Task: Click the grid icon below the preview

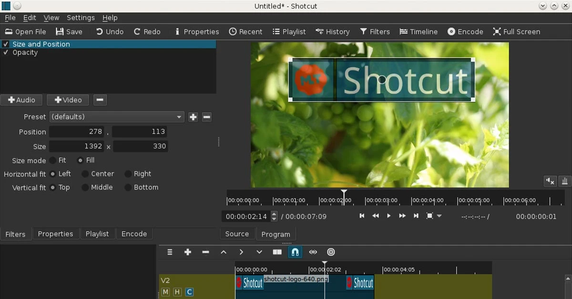Action: coord(564,181)
